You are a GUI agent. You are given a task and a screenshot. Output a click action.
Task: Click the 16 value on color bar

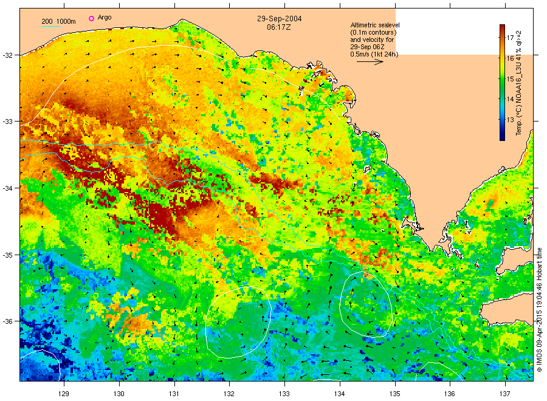(x=510, y=58)
